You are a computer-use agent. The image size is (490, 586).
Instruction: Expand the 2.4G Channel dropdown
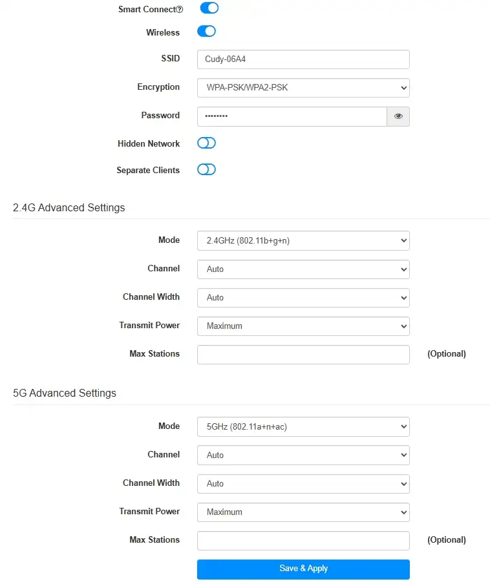point(303,269)
